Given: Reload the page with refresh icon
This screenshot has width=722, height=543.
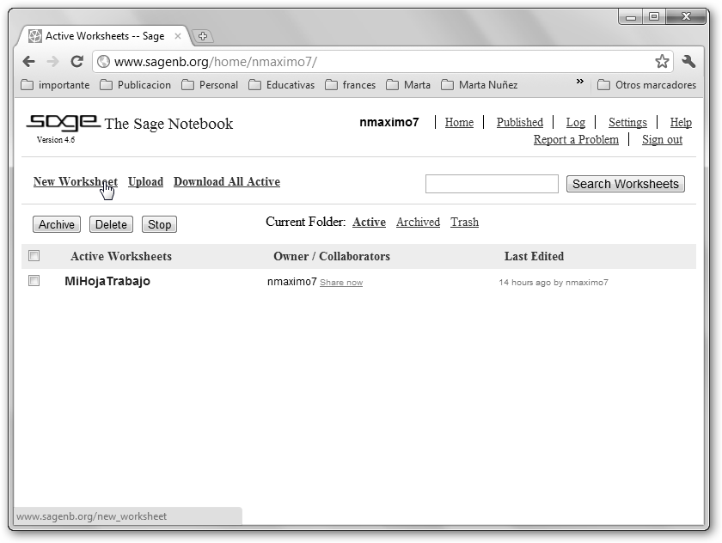Looking at the screenshot, I should click(76, 62).
